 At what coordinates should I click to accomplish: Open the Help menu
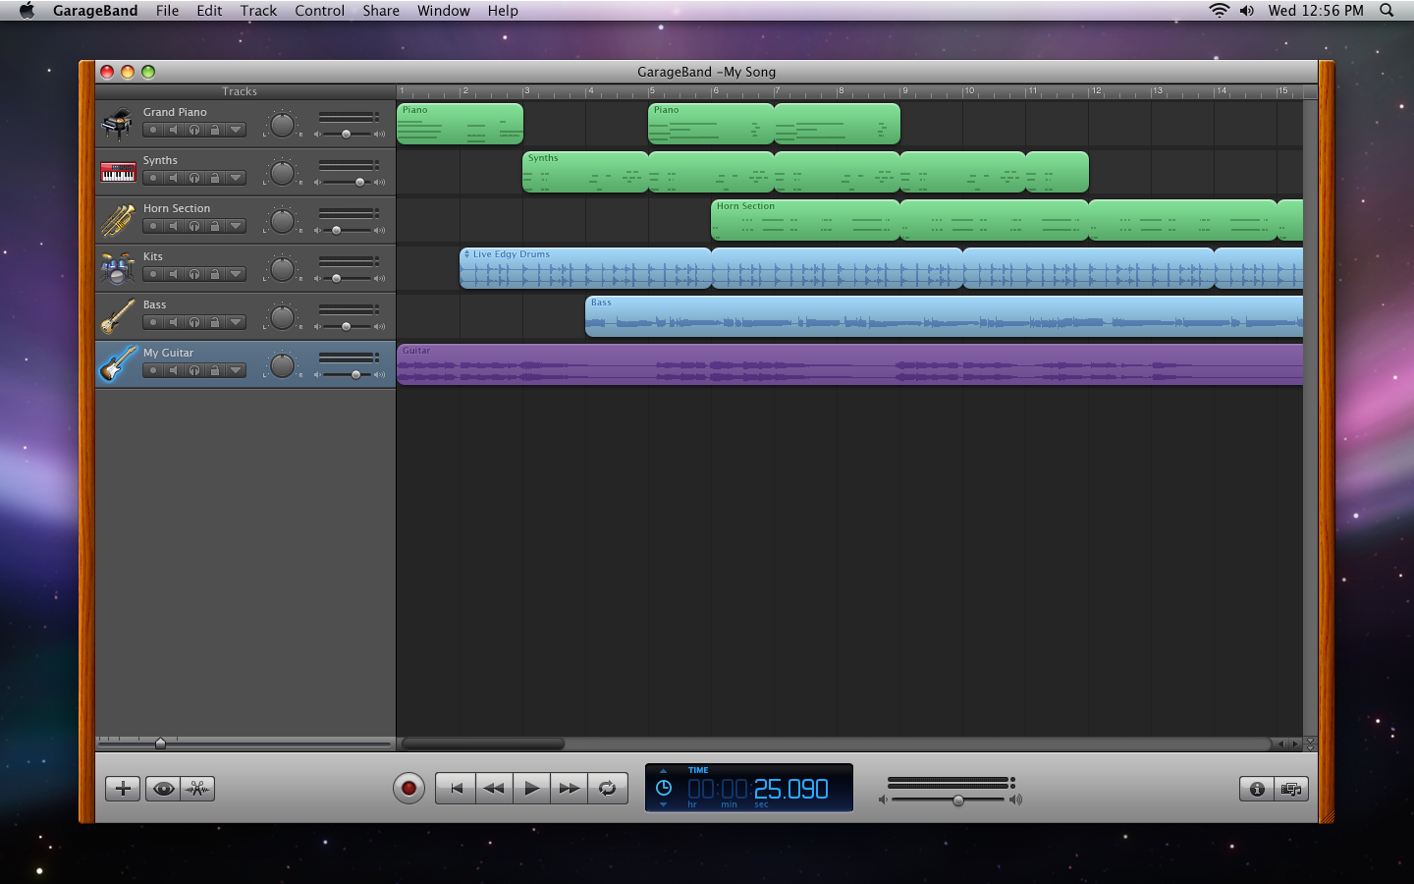[x=503, y=11]
